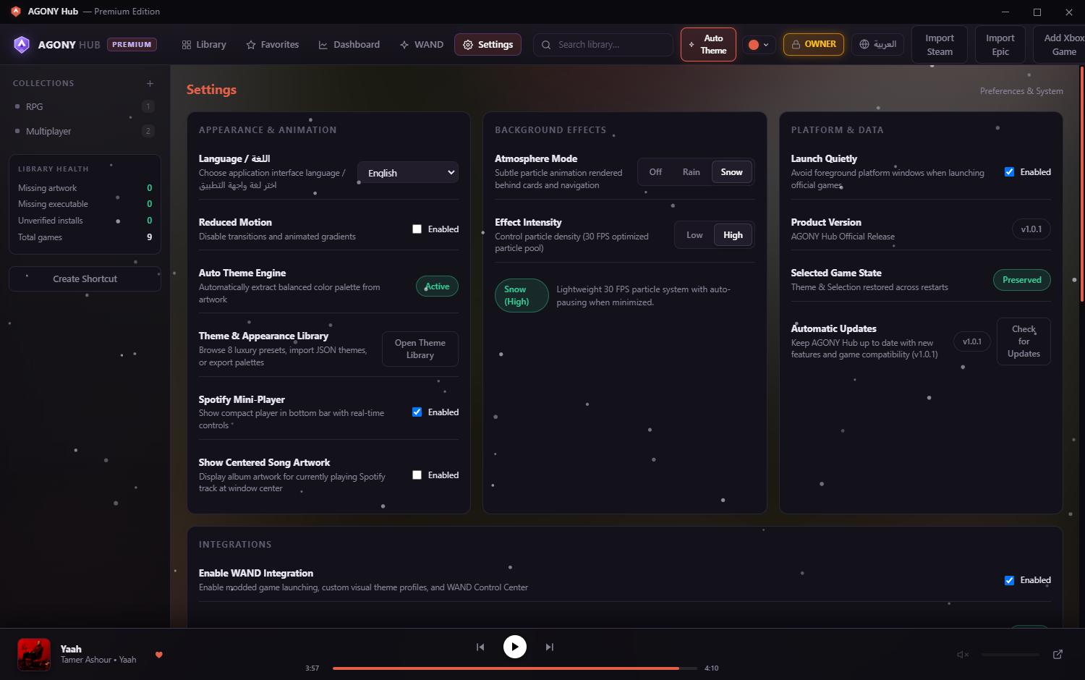Click the play button
1085x680 pixels.
tap(515, 647)
